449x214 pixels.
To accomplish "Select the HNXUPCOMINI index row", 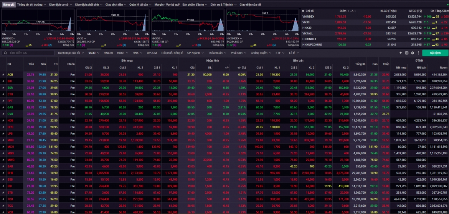I will coord(375,44).
